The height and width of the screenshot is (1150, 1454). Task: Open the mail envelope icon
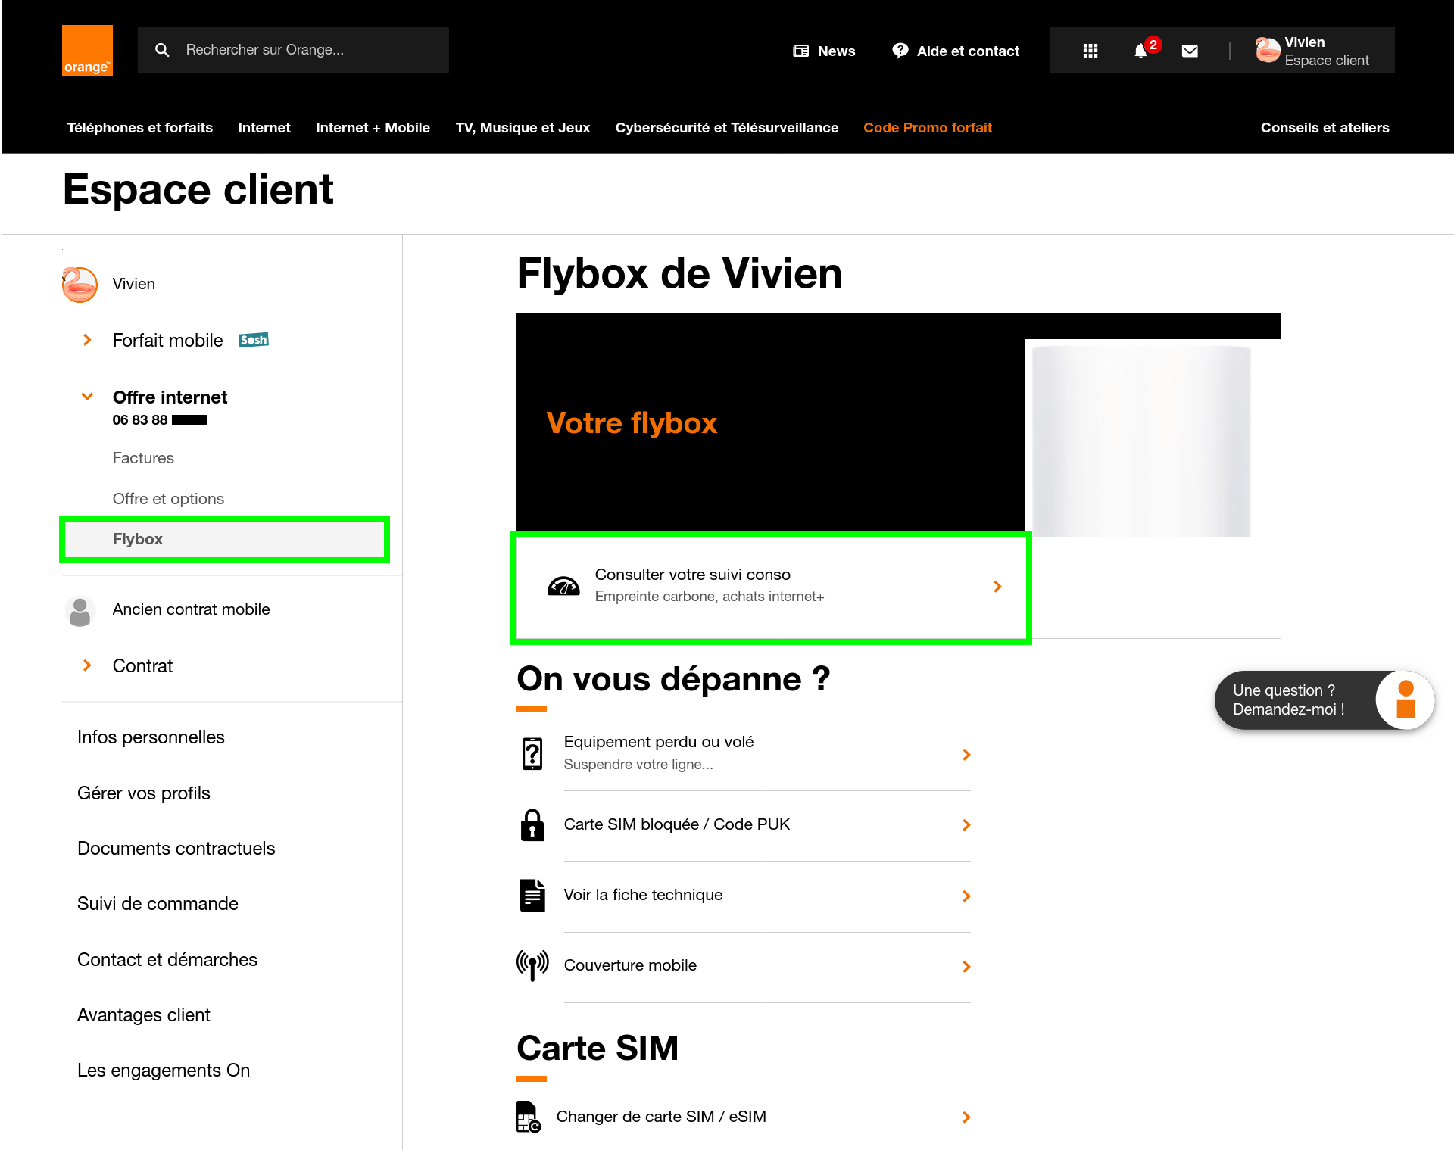click(1190, 51)
